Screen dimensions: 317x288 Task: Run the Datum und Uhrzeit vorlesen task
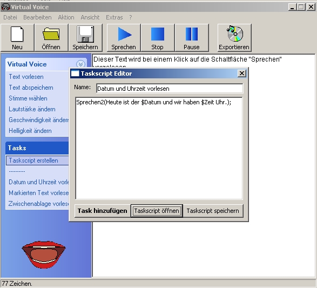39,182
